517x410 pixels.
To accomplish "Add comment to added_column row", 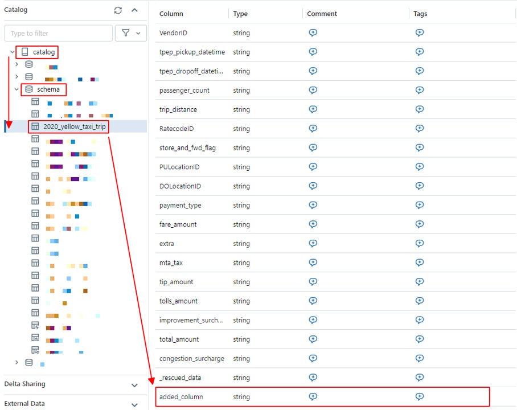I will click(x=313, y=397).
